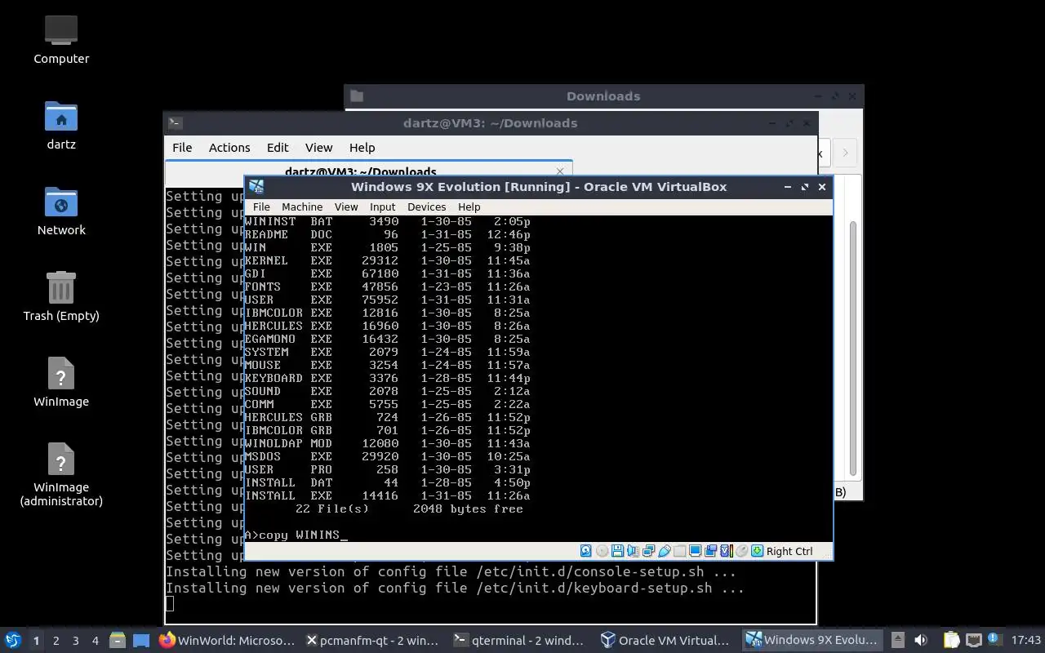1045x653 pixels.
Task: Open the terminal's Help menu
Action: coord(362,148)
